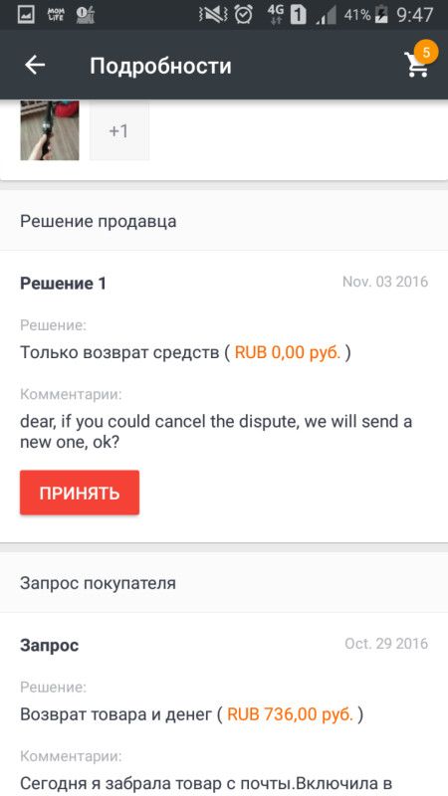Tap the Подробности page title
Image resolution: width=448 pixels, height=796 pixels.
[160, 66]
